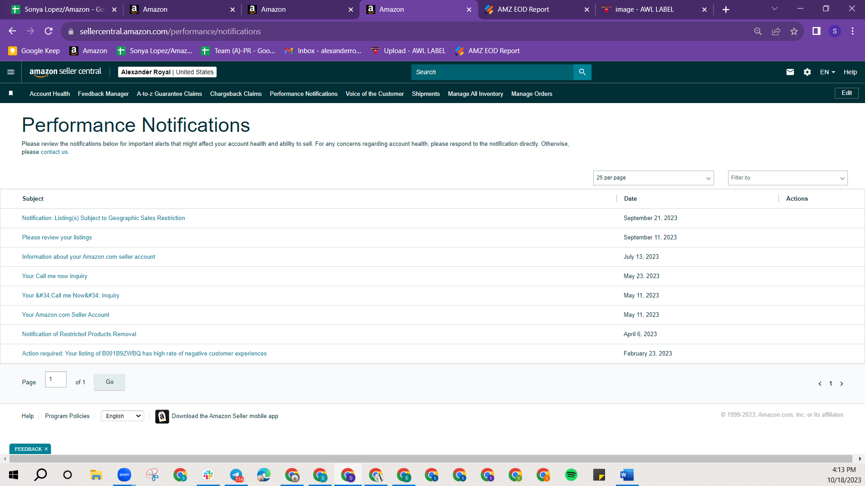Open Zoom from the taskbar
Viewport: 865px width, 486px height.
tap(124, 475)
